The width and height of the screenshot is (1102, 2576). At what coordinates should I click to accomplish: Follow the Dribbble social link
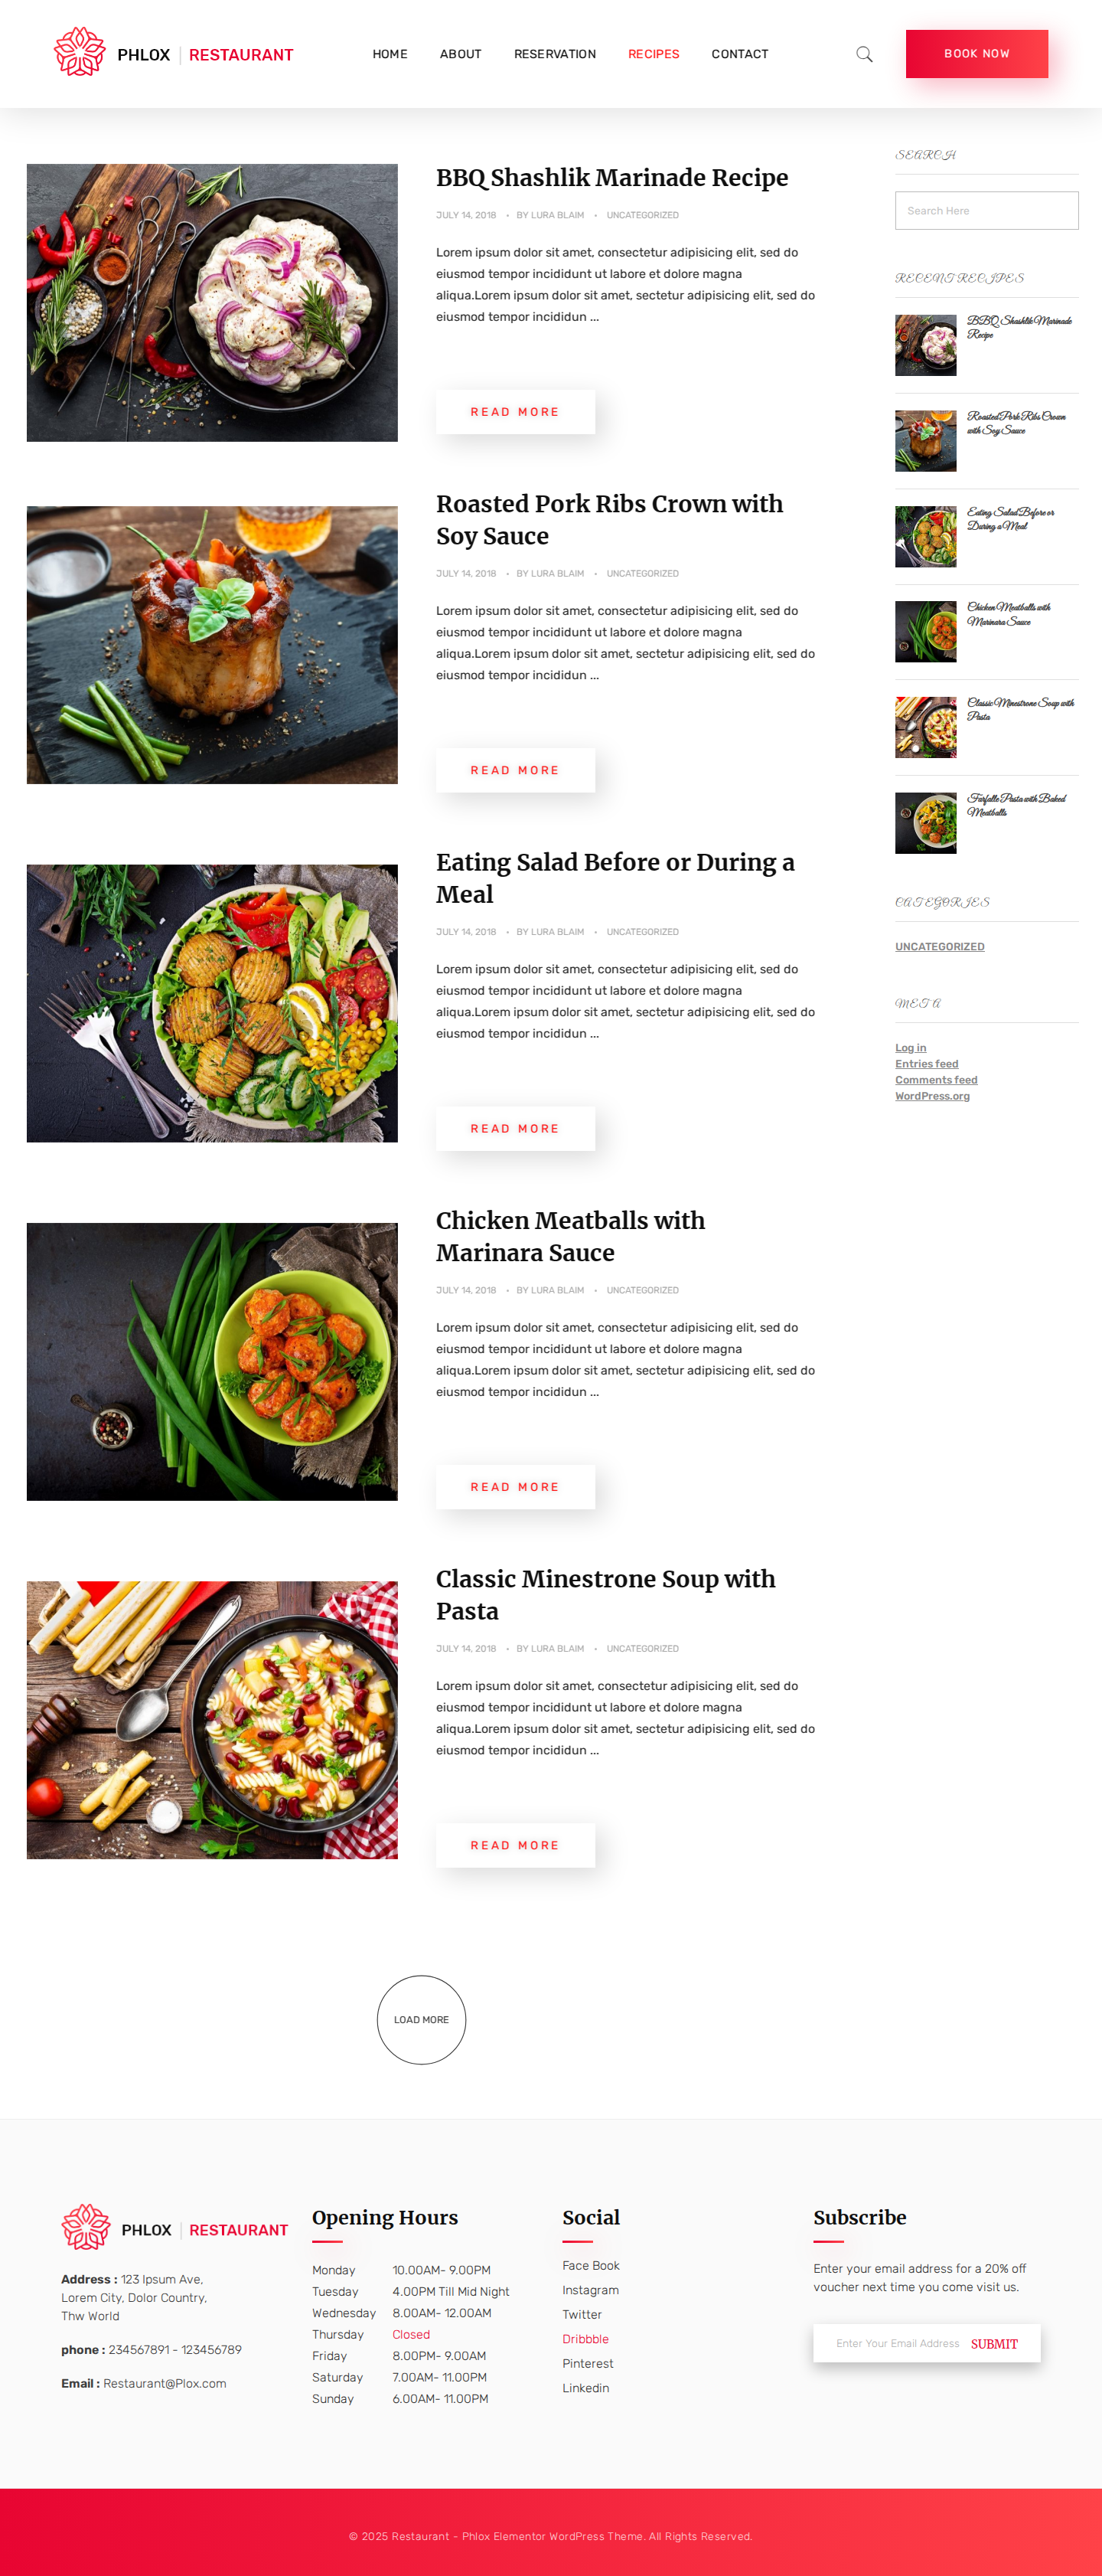click(585, 2339)
